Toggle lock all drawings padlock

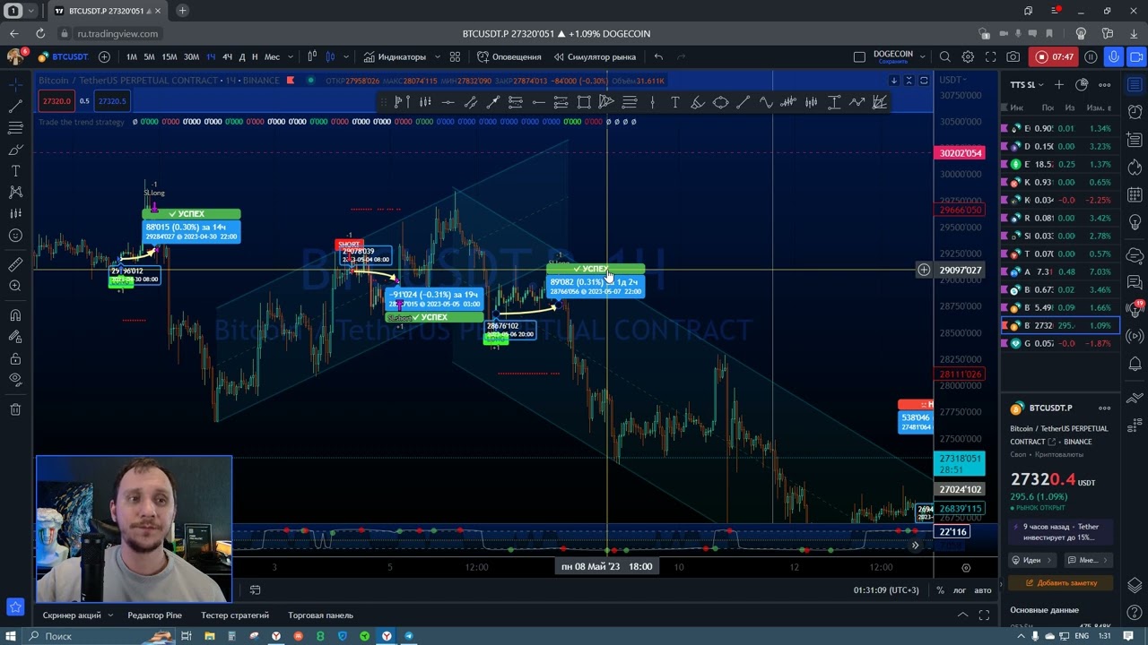(15, 358)
